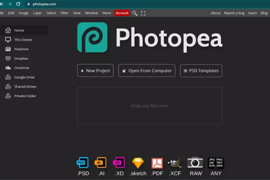270x180 pixels.
Task: Select Google Drive label in sidebar
Action: tap(24, 77)
